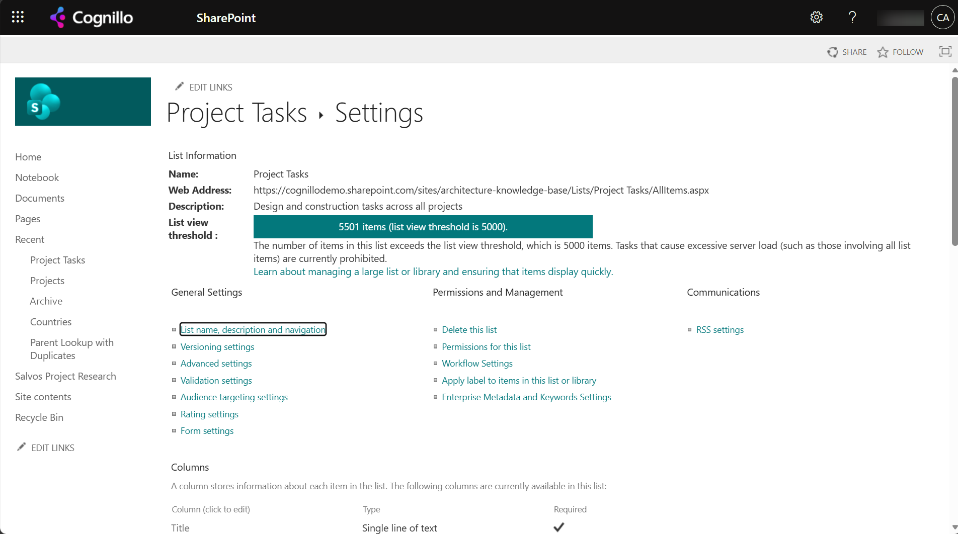
Task: Open Workflow Settings
Action: [477, 363]
